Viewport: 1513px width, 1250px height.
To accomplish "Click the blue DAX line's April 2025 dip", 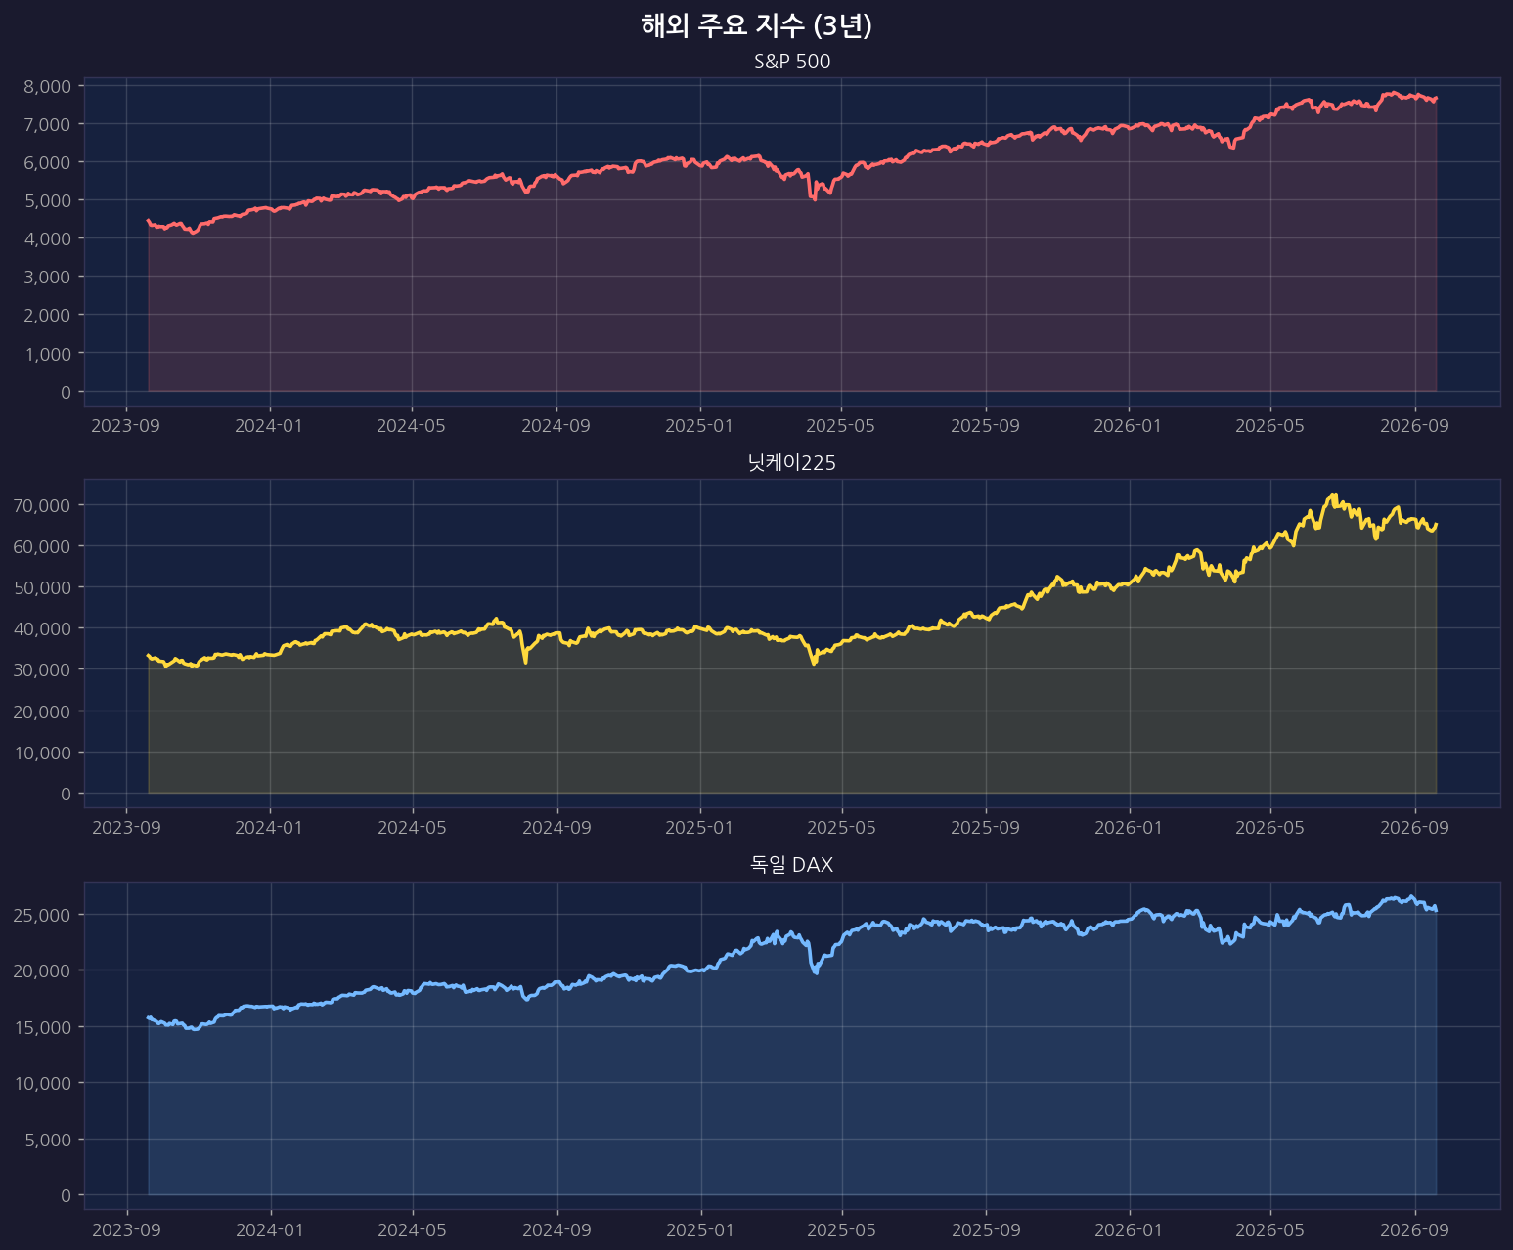I will pos(816,971).
